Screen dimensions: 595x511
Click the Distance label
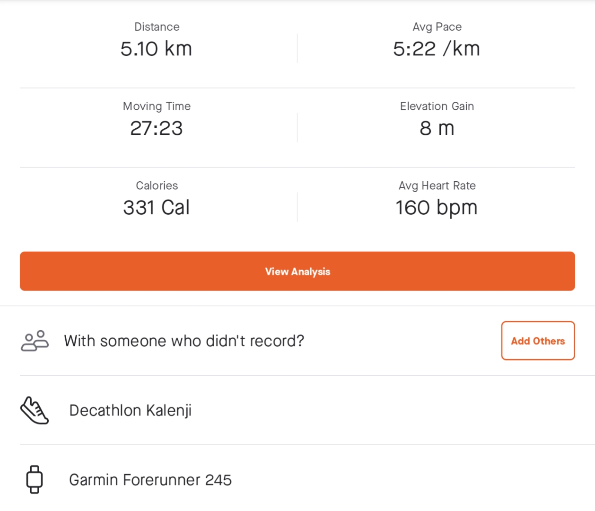point(157,27)
